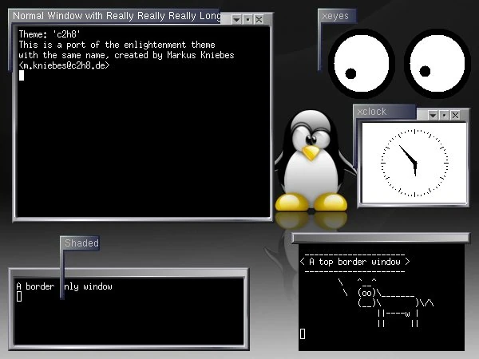Click the top frame edge of the border only window
The height and width of the screenshot is (359, 479).
click(x=129, y=273)
